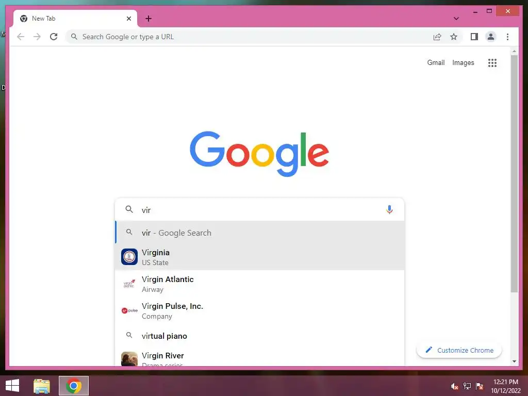Click the Virginia state seal icon
Image resolution: width=528 pixels, height=396 pixels.
(x=129, y=257)
